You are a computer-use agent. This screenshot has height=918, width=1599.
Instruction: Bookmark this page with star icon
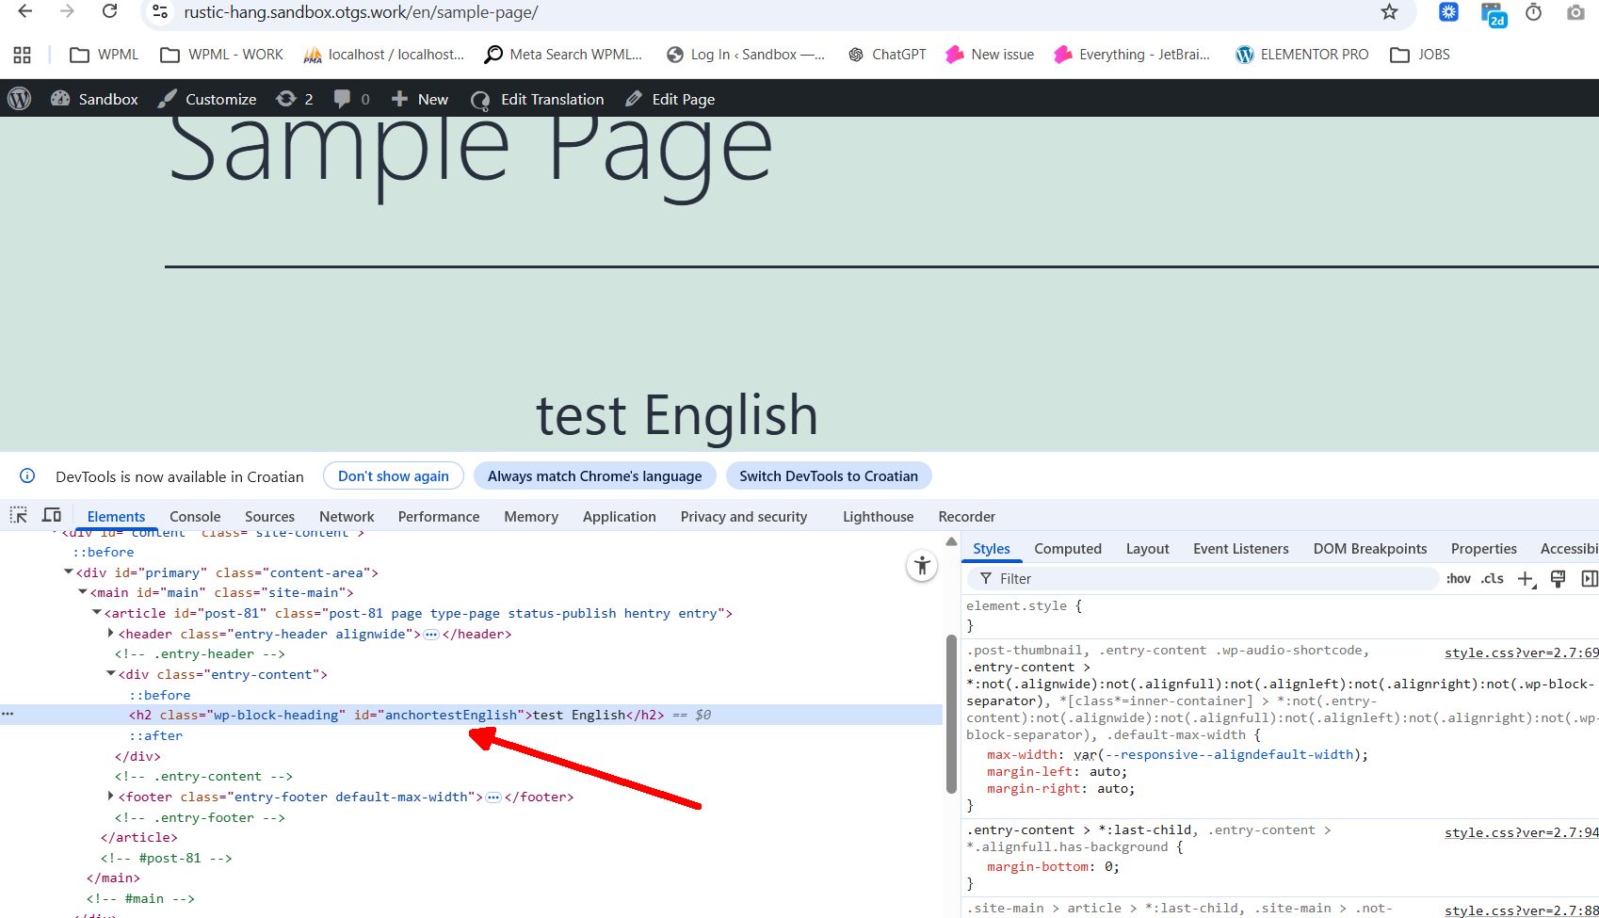point(1389,12)
